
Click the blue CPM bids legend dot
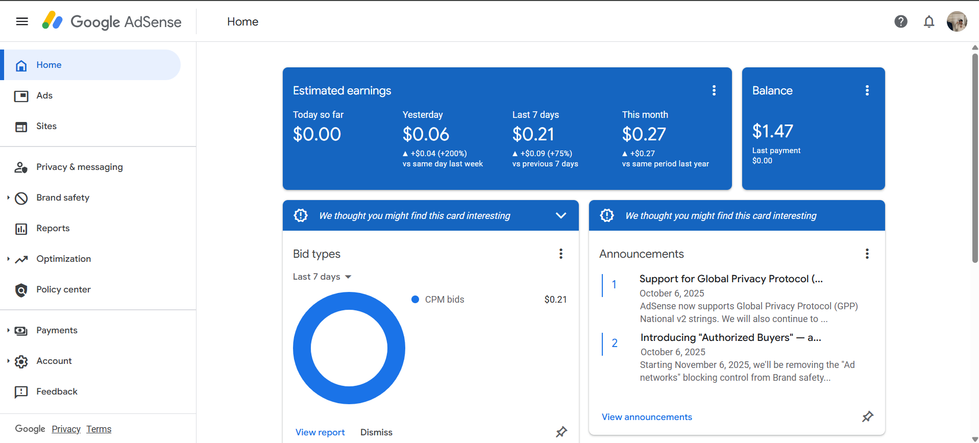pos(415,300)
